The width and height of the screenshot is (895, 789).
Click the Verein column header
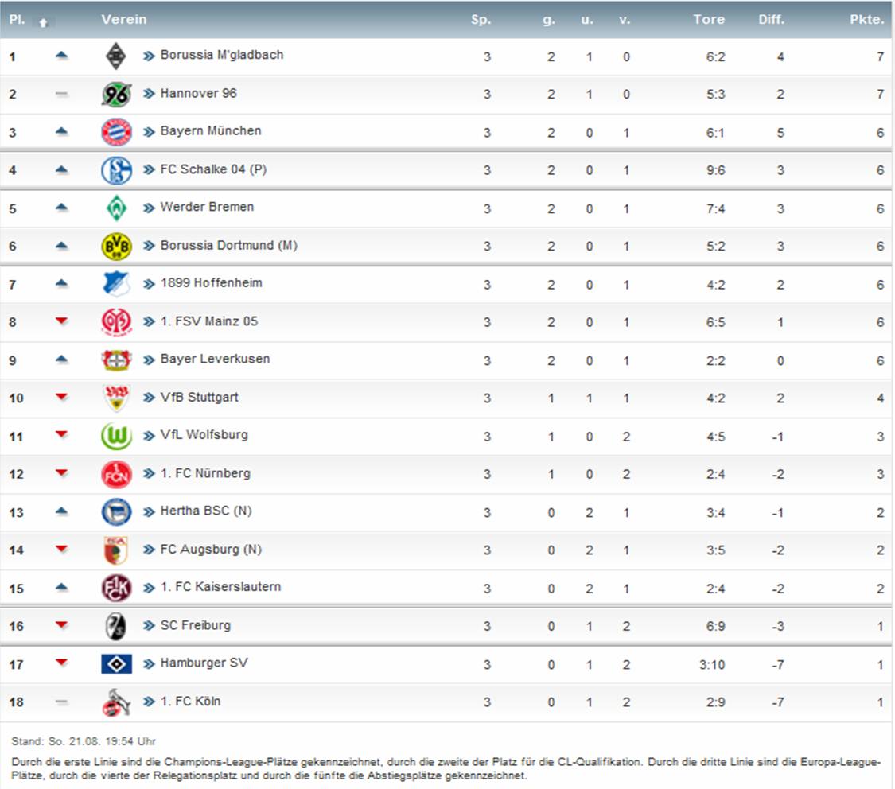(124, 20)
